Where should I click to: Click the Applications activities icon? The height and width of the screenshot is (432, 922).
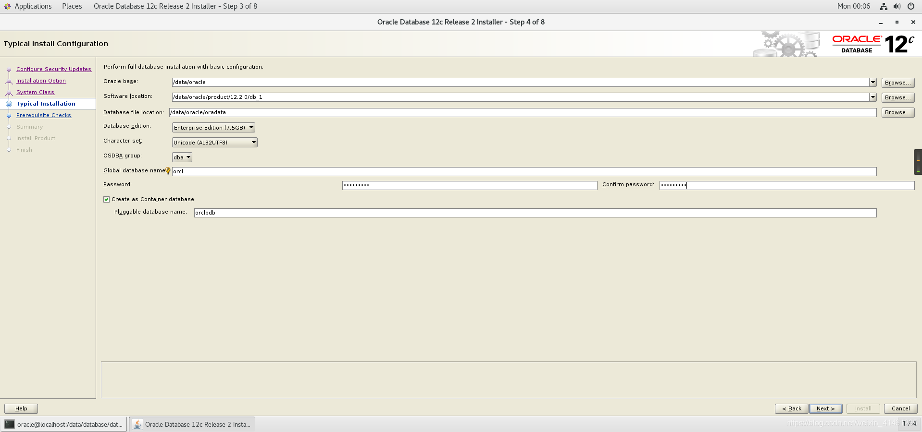pyautogui.click(x=7, y=6)
